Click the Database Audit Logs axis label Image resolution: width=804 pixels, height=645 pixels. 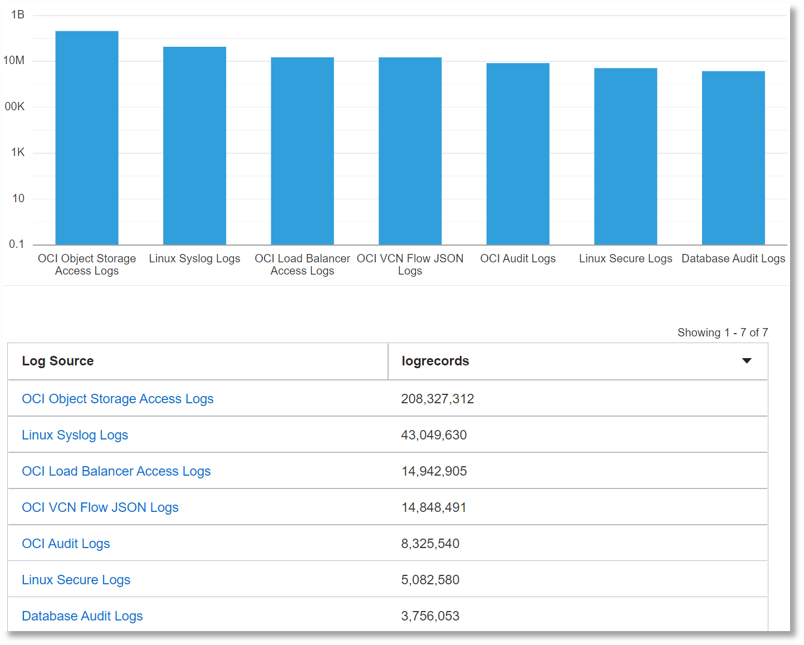(x=733, y=258)
